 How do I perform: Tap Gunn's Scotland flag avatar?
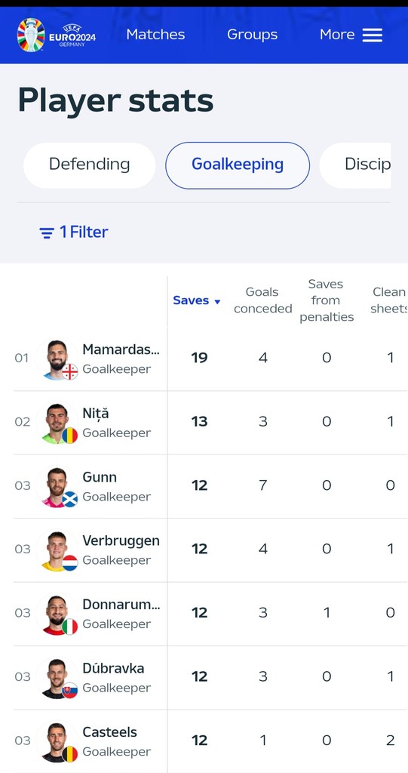click(70, 499)
